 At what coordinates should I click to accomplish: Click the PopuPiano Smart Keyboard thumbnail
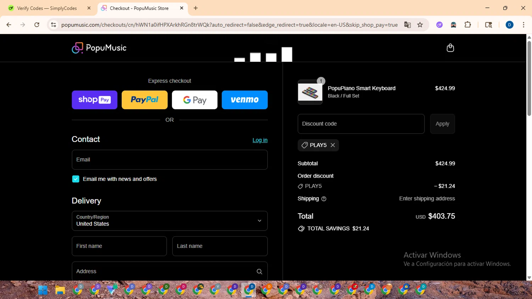click(310, 92)
